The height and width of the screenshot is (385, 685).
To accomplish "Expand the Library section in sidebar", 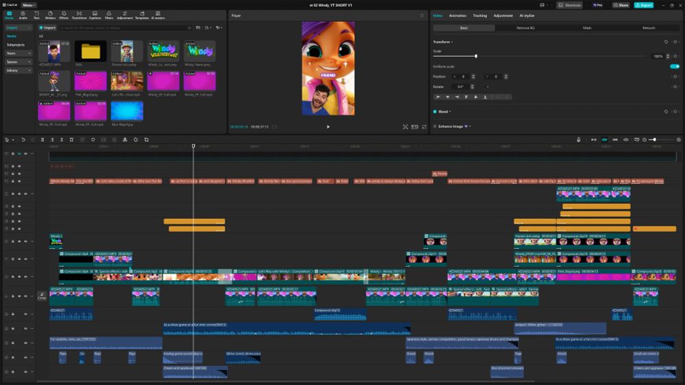I will 18,70.
